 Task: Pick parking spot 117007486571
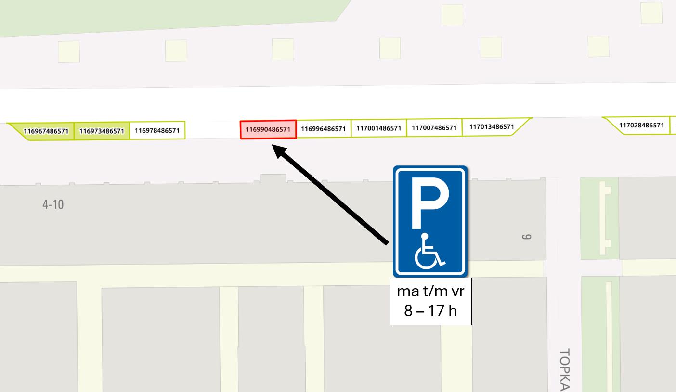434,128
